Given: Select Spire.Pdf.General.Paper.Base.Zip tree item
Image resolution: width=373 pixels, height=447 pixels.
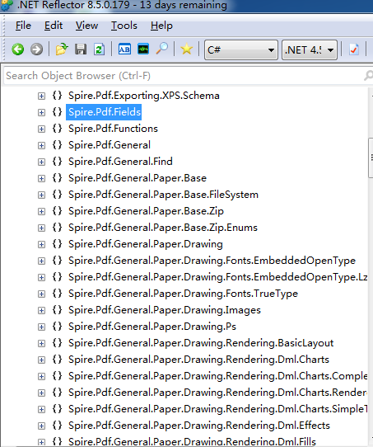Looking at the screenshot, I should tap(146, 211).
